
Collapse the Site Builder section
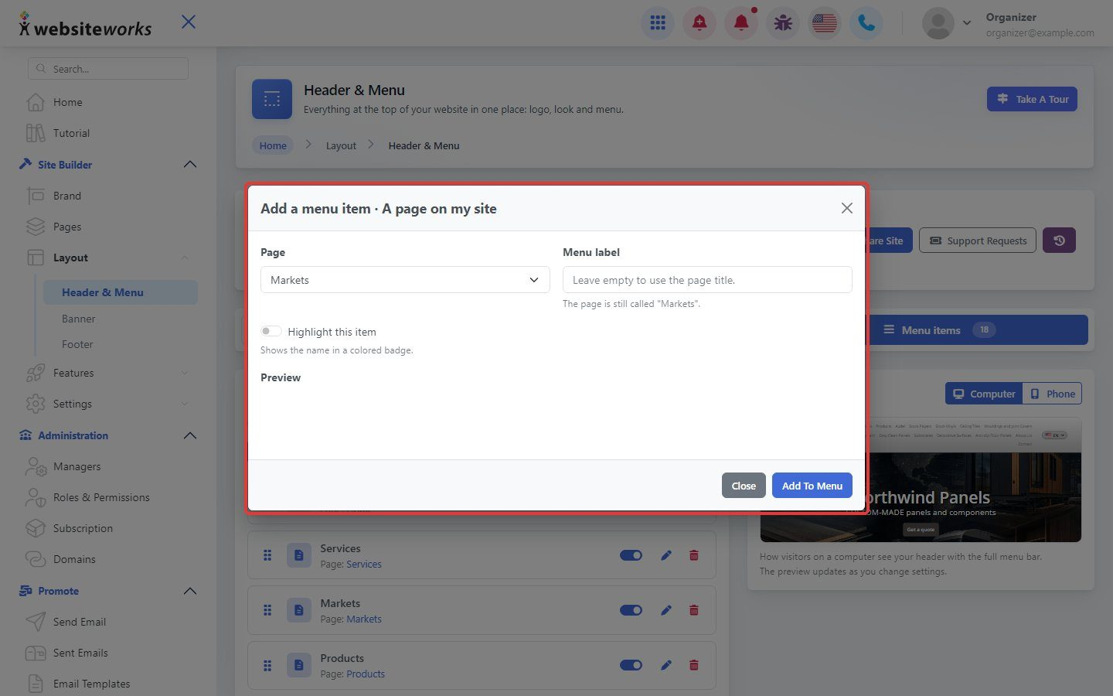[x=190, y=165]
